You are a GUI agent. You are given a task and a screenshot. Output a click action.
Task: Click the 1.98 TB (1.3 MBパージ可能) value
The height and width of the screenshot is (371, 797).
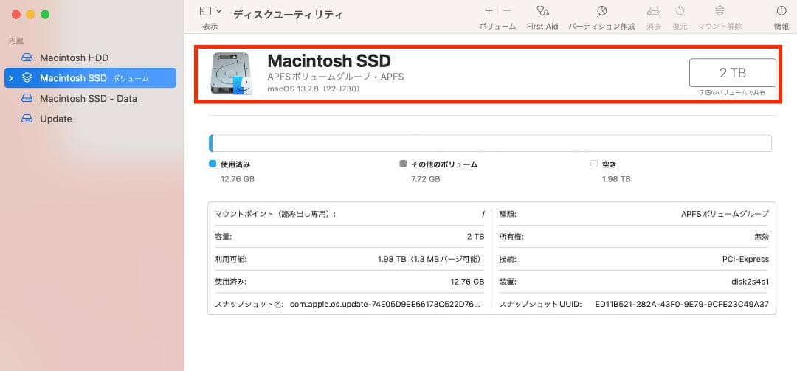point(431,259)
